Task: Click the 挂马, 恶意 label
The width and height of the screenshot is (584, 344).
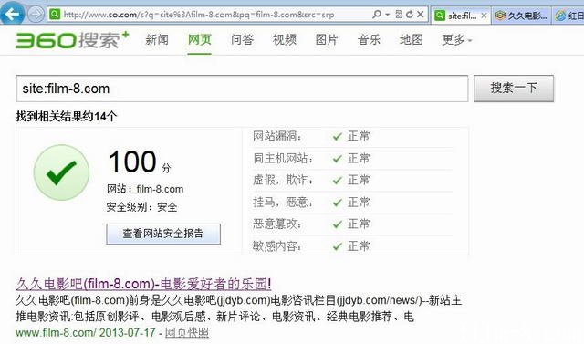Action: [x=283, y=203]
